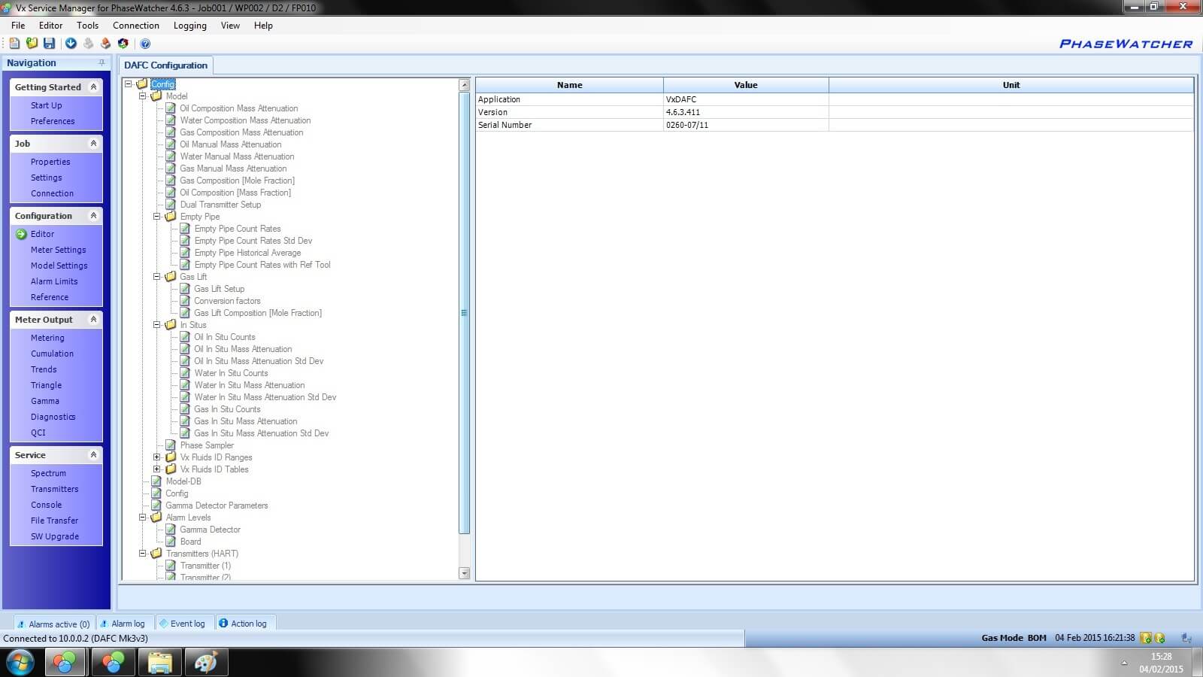Collapse the Service navigation group
The height and width of the screenshot is (677, 1203).
click(93, 455)
